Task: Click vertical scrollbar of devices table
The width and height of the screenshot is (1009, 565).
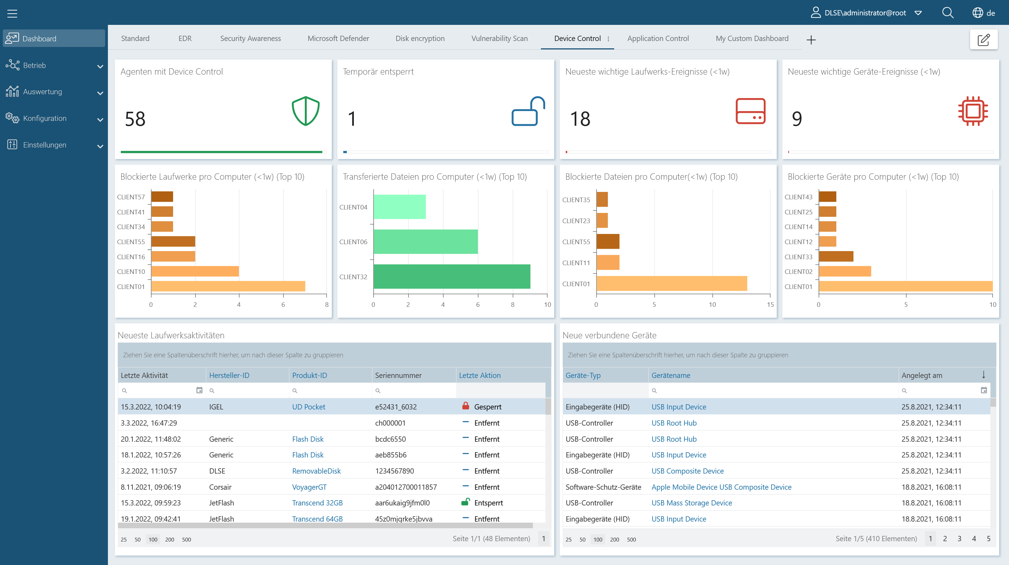Action: coord(993,402)
